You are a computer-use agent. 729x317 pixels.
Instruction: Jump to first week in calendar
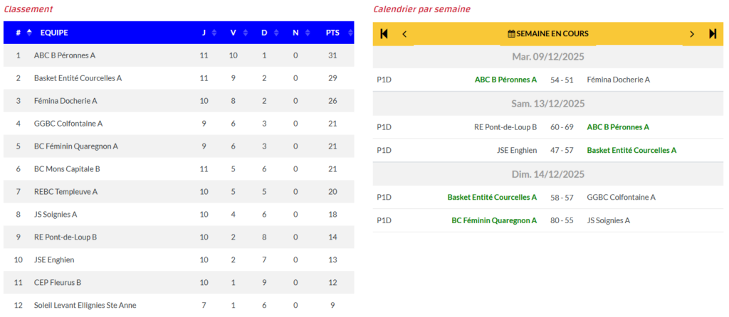[x=384, y=33]
